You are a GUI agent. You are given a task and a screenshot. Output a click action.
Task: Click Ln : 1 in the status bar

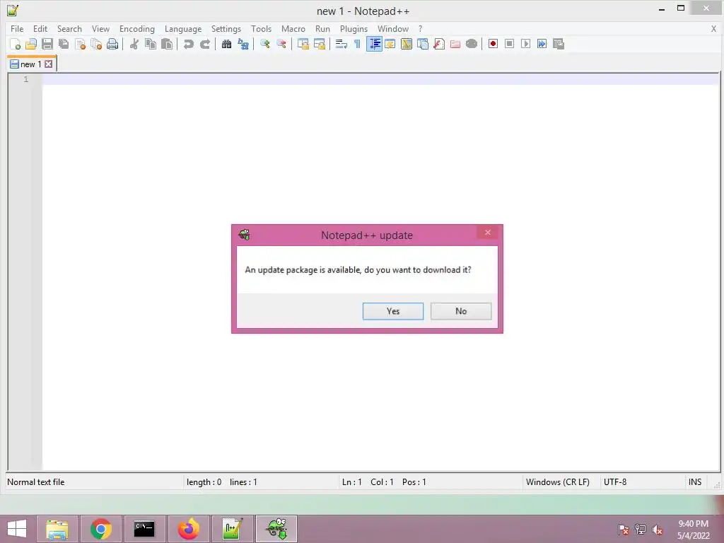click(352, 482)
